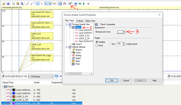Image resolution: width=181 pixels, height=105 pixels.
Task: Open a saved view with folder icon
Action: point(4,4)
